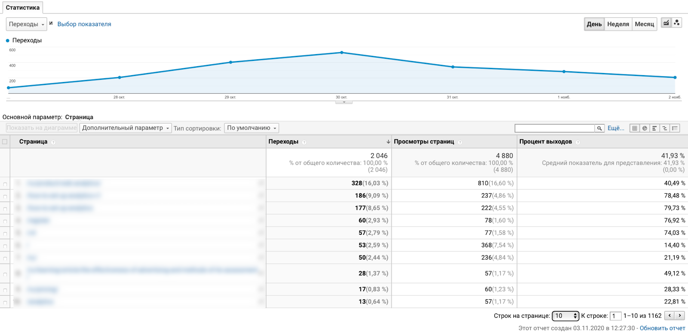Select the pivot table view icon
The width and height of the screenshot is (688, 334).
[675, 128]
